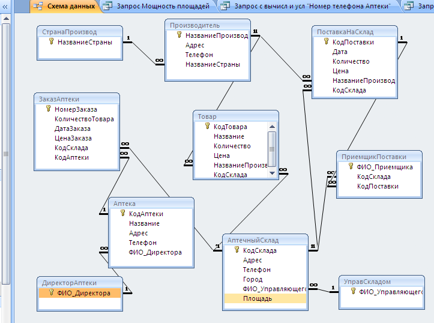This screenshot has height=323, width=434.
Task: Select field ЦенаЗаказа
Action: (x=73, y=138)
